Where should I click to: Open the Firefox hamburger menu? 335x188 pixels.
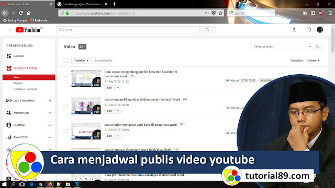pyautogui.click(x=330, y=13)
